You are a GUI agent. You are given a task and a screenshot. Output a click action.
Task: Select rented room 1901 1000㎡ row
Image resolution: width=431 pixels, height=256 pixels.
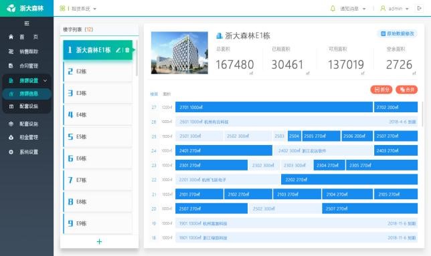point(296,223)
